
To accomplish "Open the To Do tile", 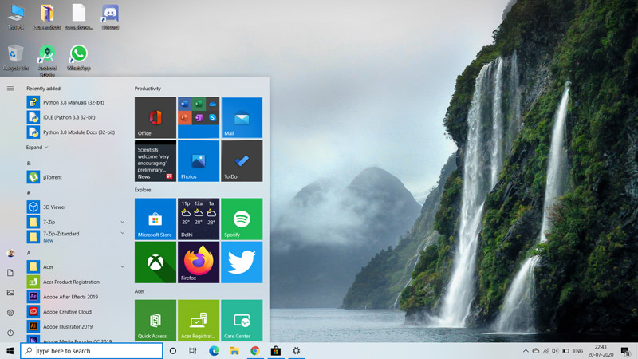I will tap(242, 161).
